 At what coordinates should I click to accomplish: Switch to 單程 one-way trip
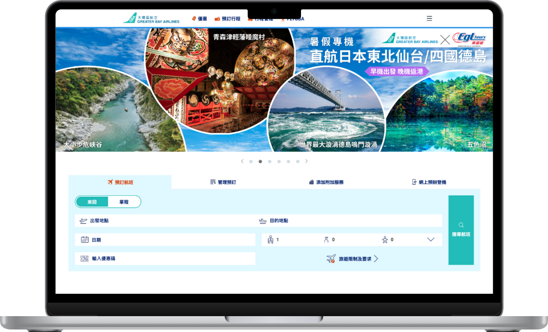tap(123, 202)
